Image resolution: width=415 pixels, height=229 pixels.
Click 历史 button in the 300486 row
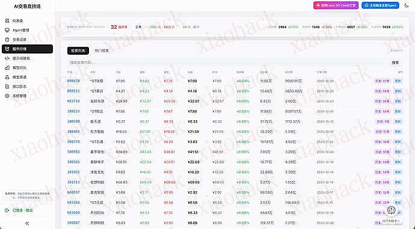(x=382, y=132)
